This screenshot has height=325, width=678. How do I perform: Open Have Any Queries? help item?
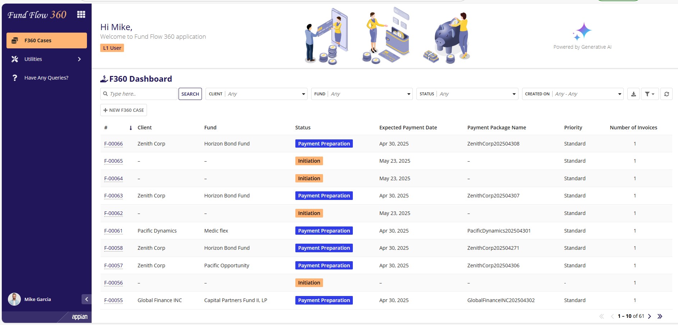click(47, 78)
